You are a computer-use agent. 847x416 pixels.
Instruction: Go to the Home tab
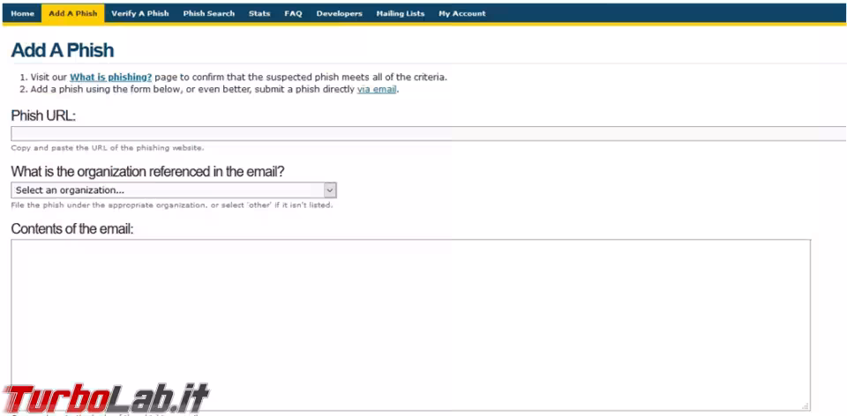22,13
